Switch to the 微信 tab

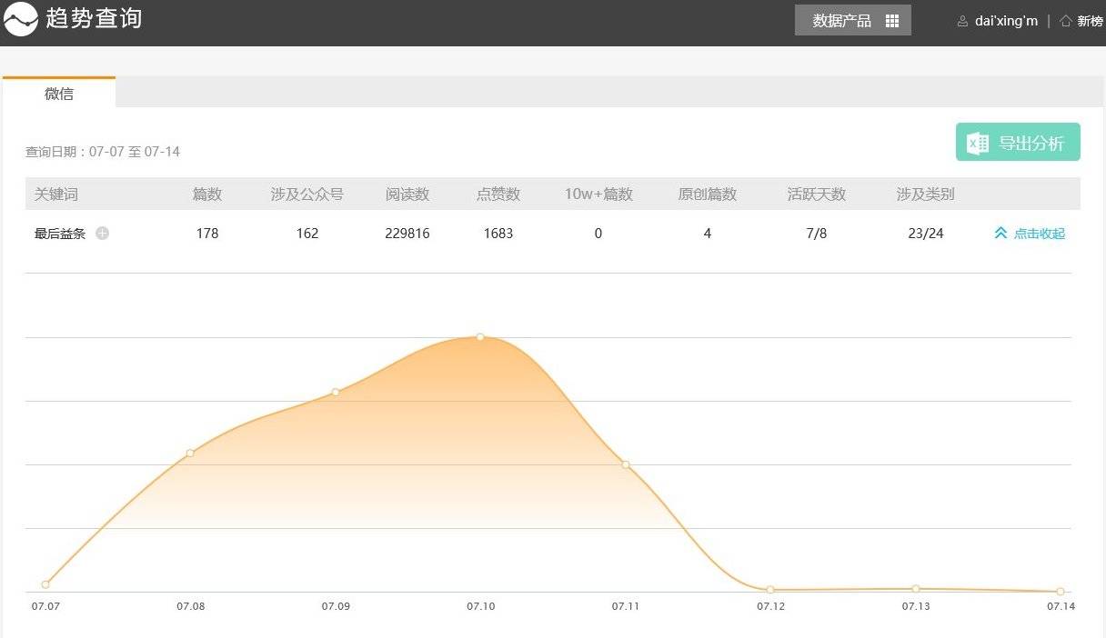[59, 94]
